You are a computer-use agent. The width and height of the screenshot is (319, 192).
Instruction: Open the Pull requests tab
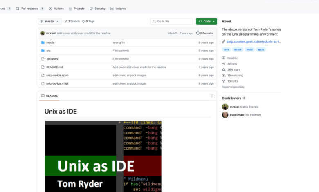click(x=30, y=9)
